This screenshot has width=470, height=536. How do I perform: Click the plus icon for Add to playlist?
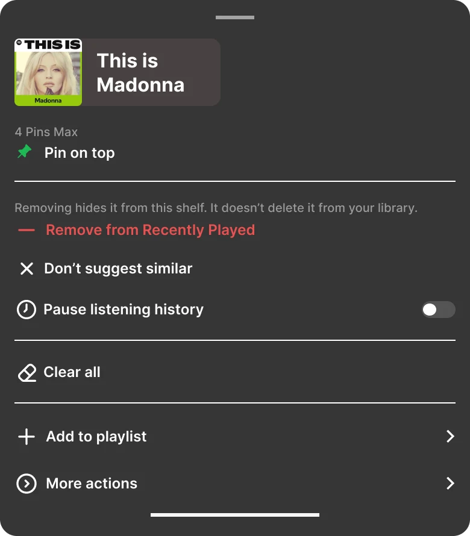27,437
